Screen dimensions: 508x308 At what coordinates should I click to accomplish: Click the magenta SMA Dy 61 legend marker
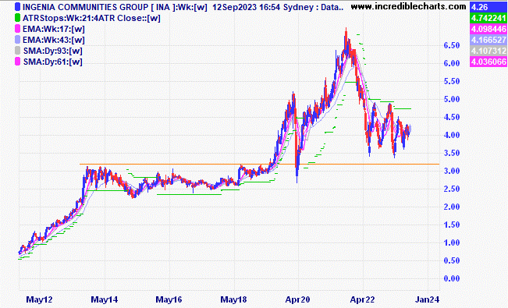click(x=17, y=62)
